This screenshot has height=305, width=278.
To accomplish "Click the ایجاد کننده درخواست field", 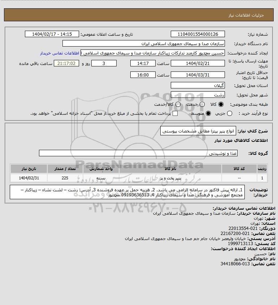I will pyautogui.click(x=153, y=53).
